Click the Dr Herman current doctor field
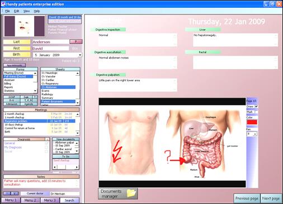The height and width of the screenshot is (204, 283). [65, 194]
